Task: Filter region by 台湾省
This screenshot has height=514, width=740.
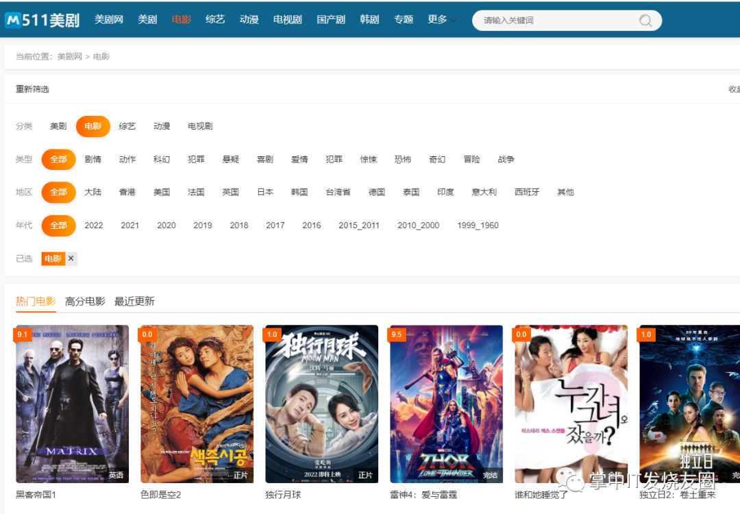Action: (x=338, y=192)
